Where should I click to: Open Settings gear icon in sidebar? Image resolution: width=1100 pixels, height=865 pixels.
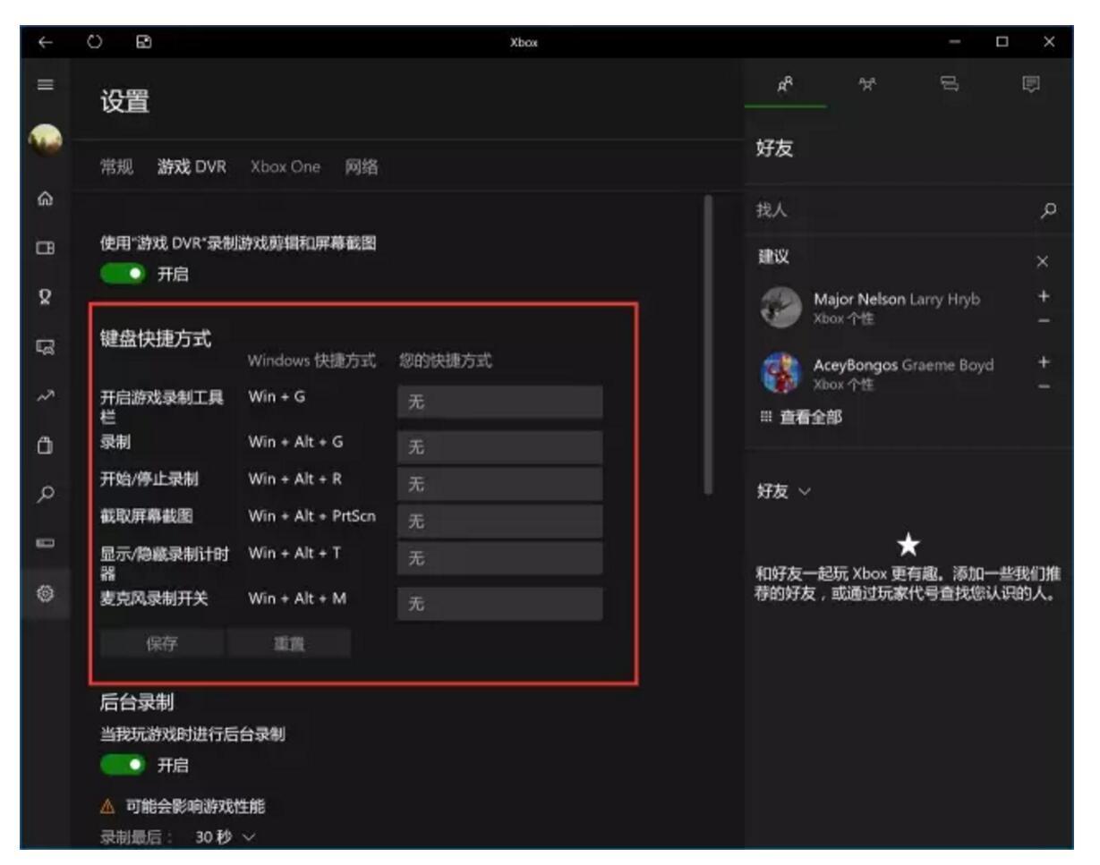(x=46, y=592)
